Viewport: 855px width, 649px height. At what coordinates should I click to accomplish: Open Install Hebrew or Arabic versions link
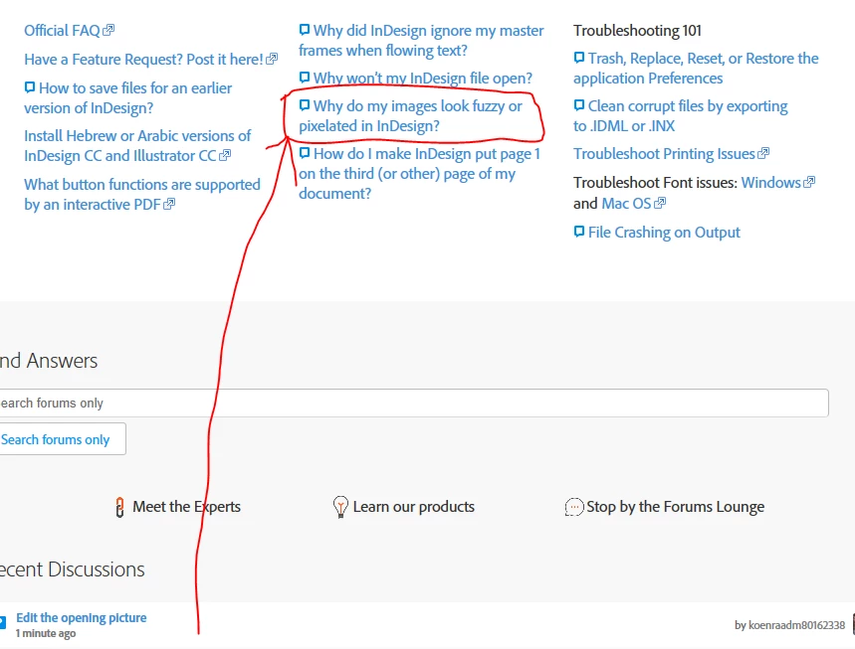pos(137,145)
